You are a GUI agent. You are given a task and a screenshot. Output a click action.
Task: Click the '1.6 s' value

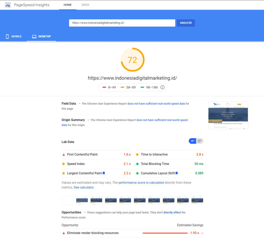click(127, 154)
